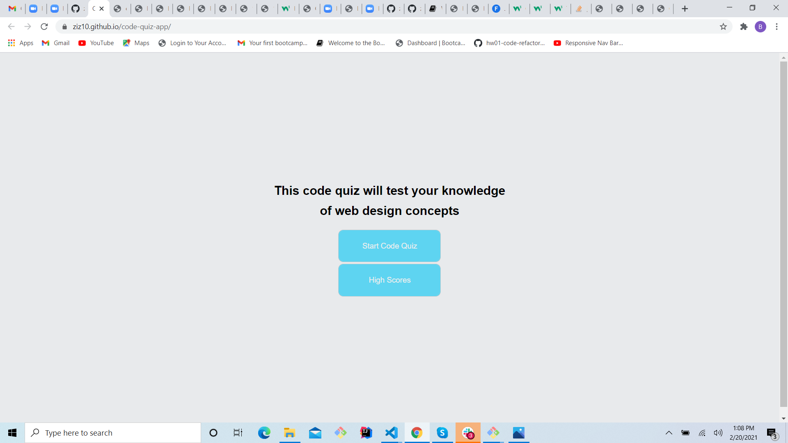The height and width of the screenshot is (443, 788).
Task: View the High Scores
Action: [x=389, y=280]
